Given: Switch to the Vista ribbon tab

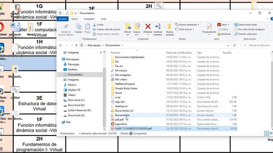Looking at the screenshot, I should tap(103, 19).
